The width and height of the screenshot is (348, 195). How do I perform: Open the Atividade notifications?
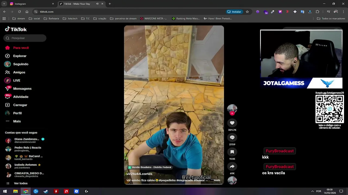(17, 97)
